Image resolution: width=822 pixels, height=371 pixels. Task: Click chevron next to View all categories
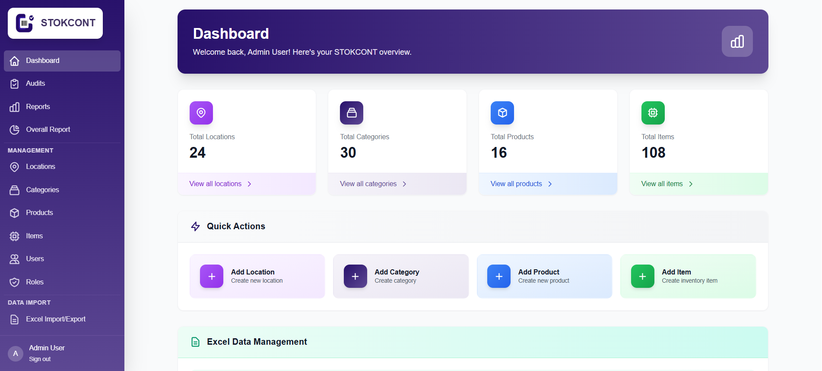pos(404,184)
